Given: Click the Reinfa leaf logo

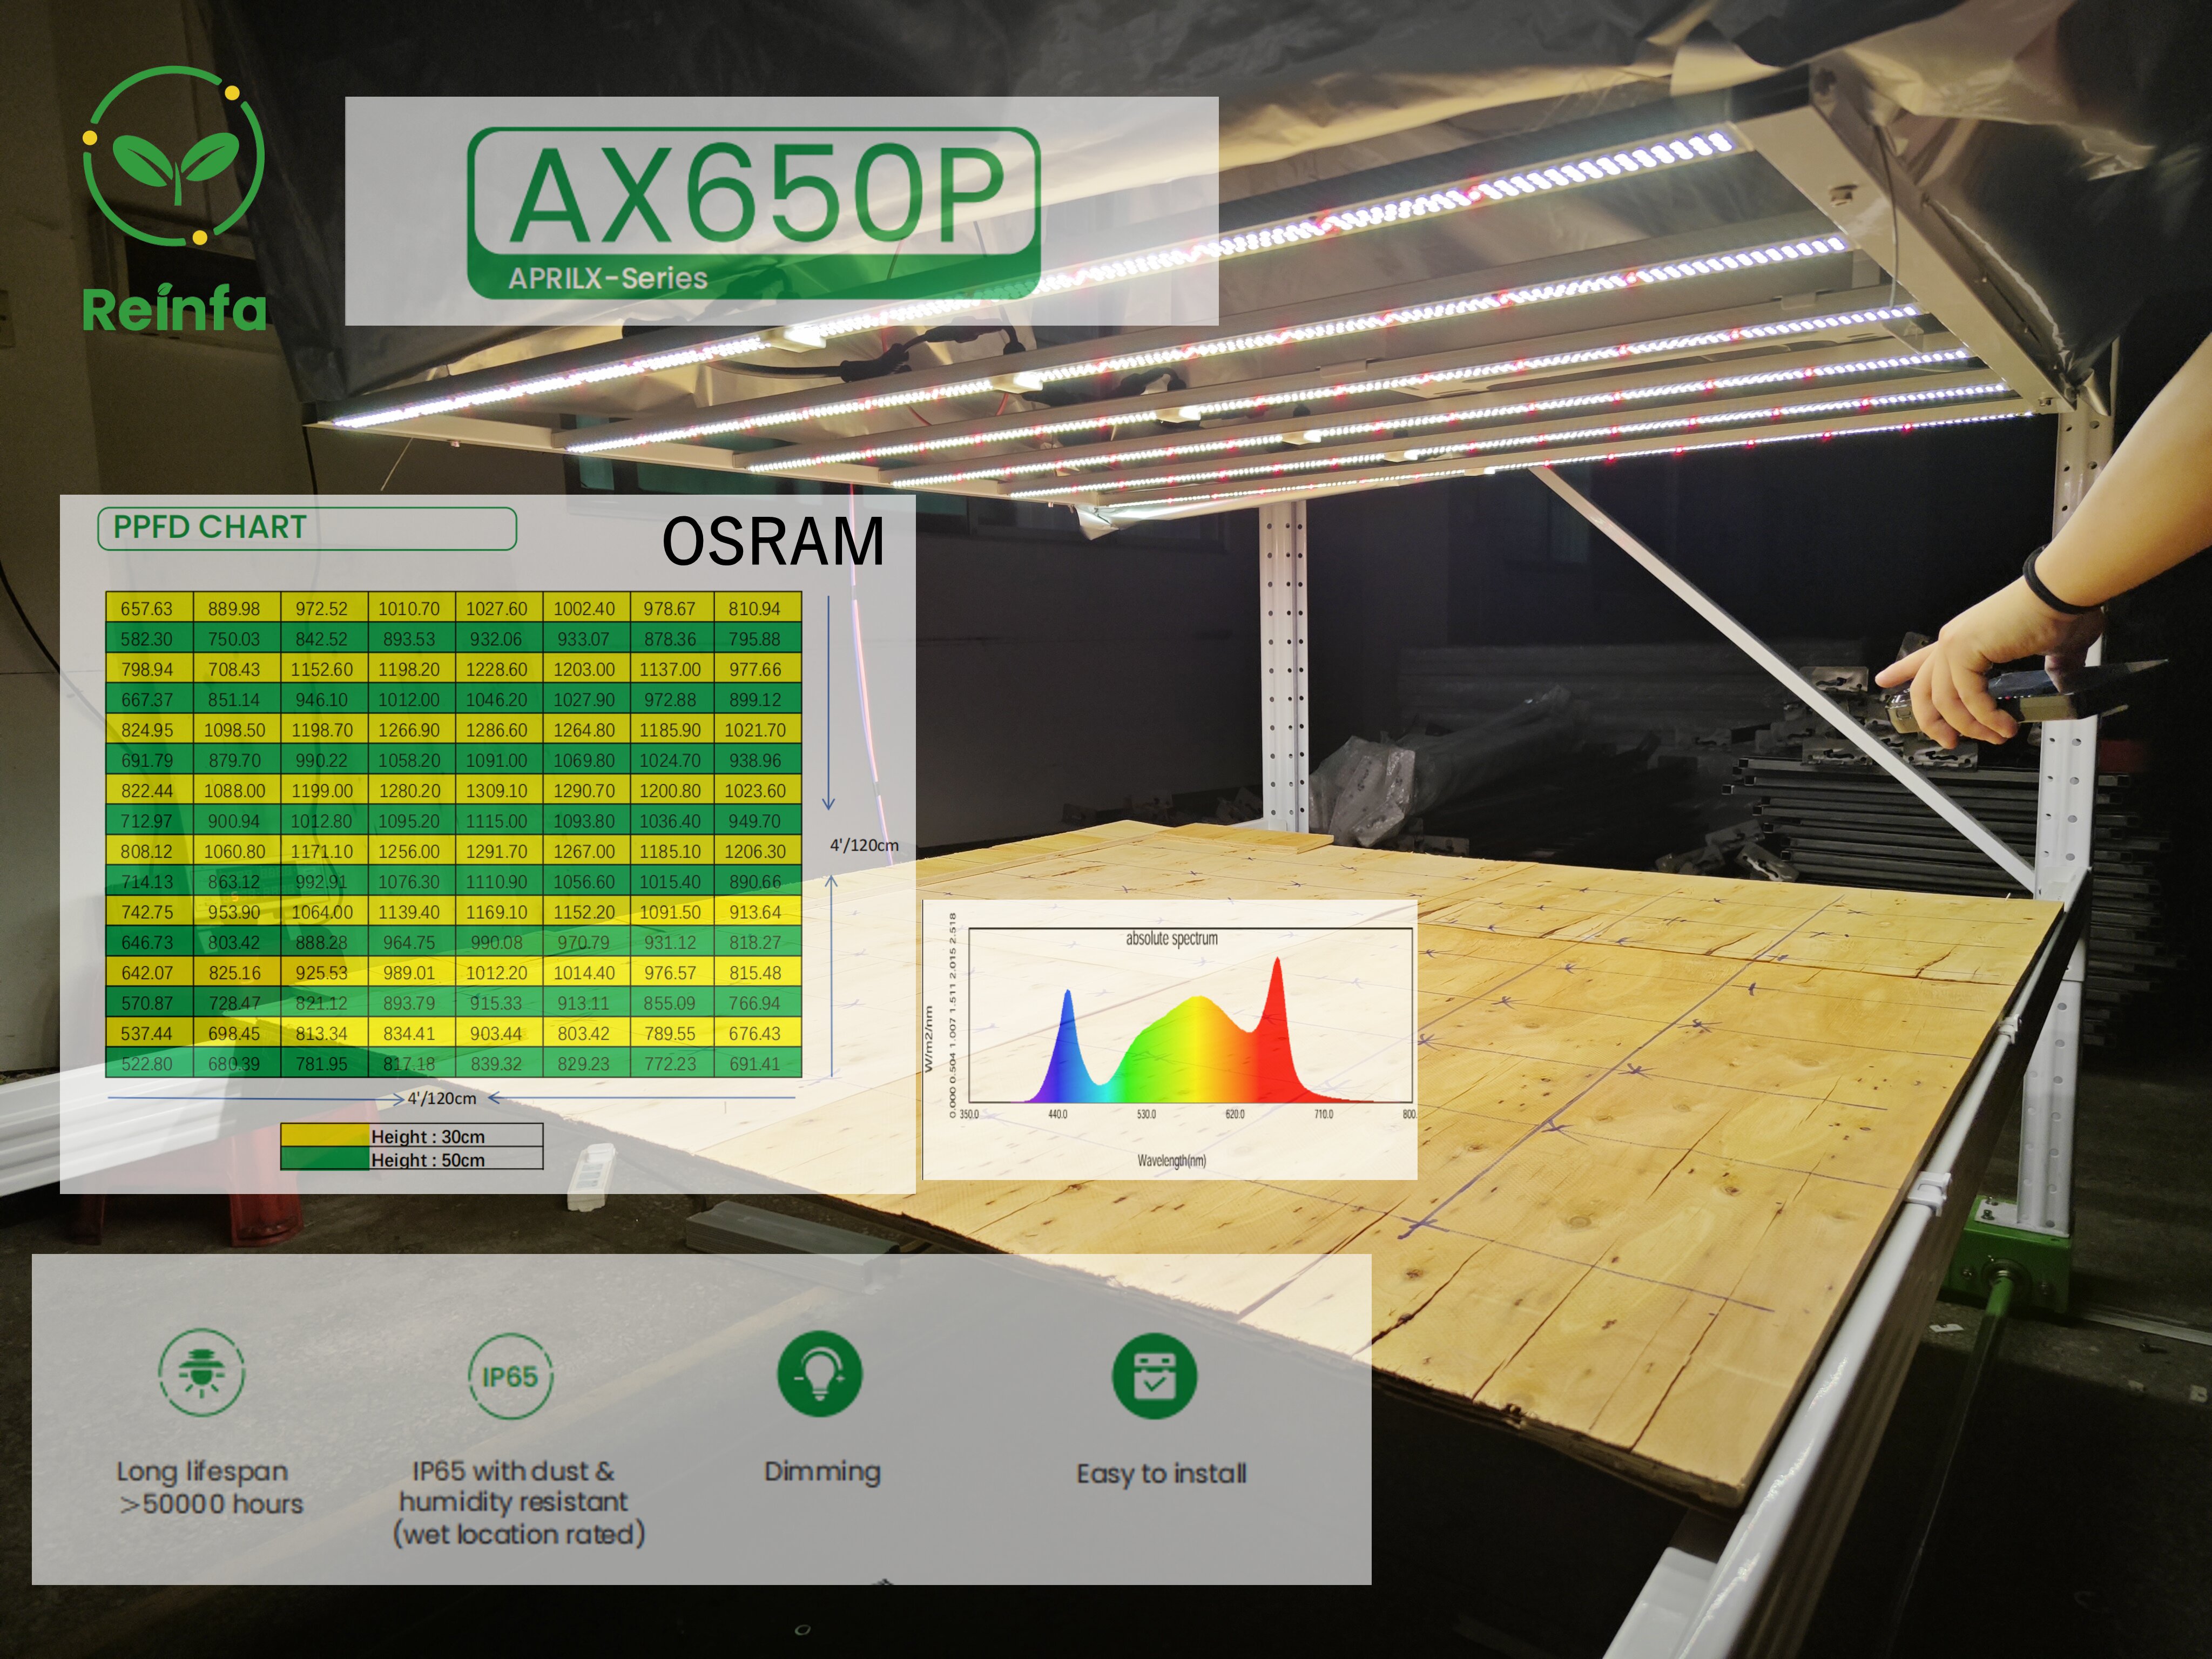Looking at the screenshot, I should [x=174, y=156].
